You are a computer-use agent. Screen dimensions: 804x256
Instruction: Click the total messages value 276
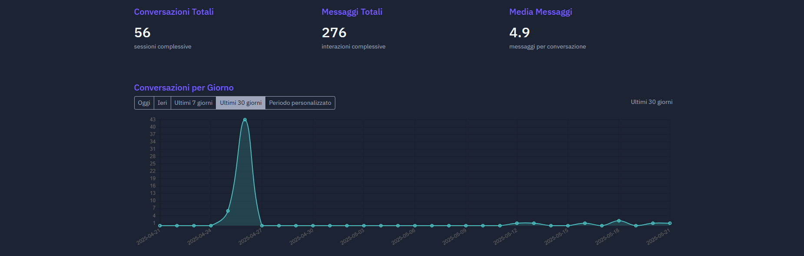[334, 32]
